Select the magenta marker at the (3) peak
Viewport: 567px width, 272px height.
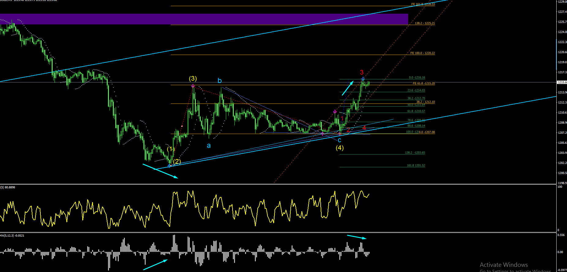[193, 86]
